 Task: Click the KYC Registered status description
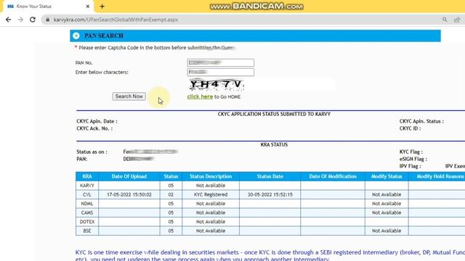pyautogui.click(x=211, y=195)
